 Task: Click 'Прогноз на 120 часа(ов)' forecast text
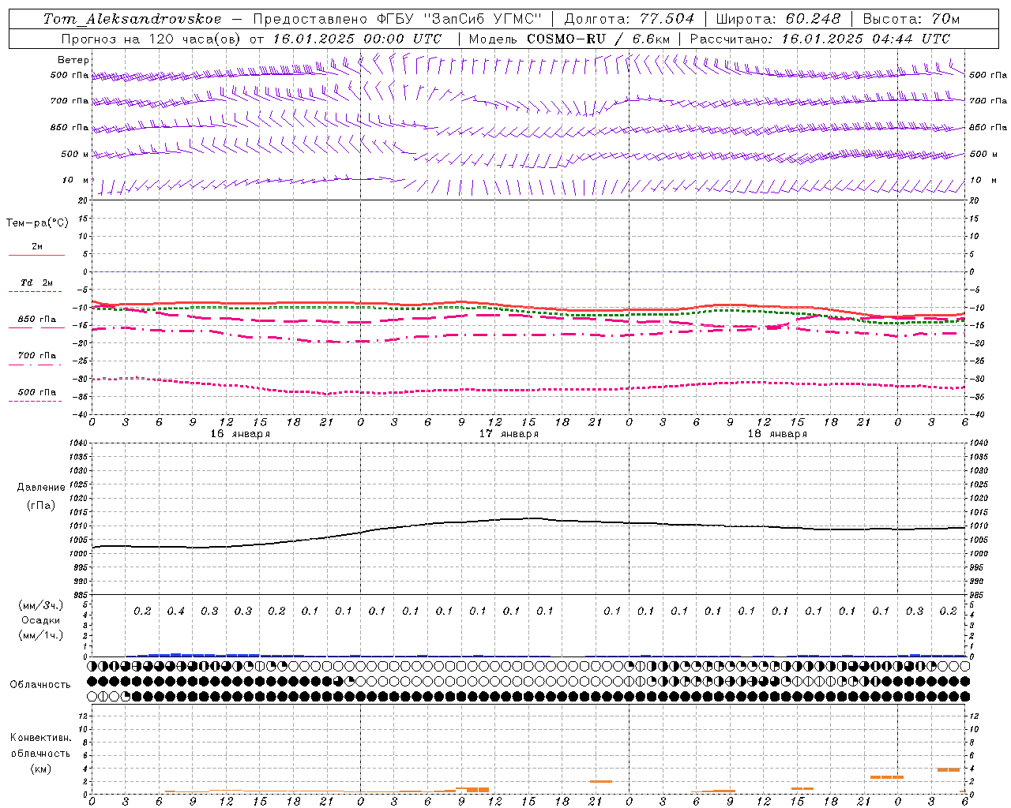(x=152, y=39)
